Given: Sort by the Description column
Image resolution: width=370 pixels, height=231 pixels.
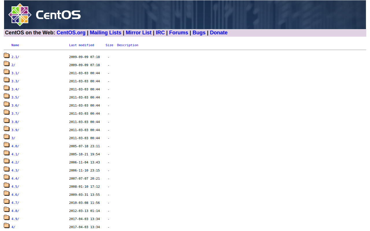Looking at the screenshot, I should point(127,45).
